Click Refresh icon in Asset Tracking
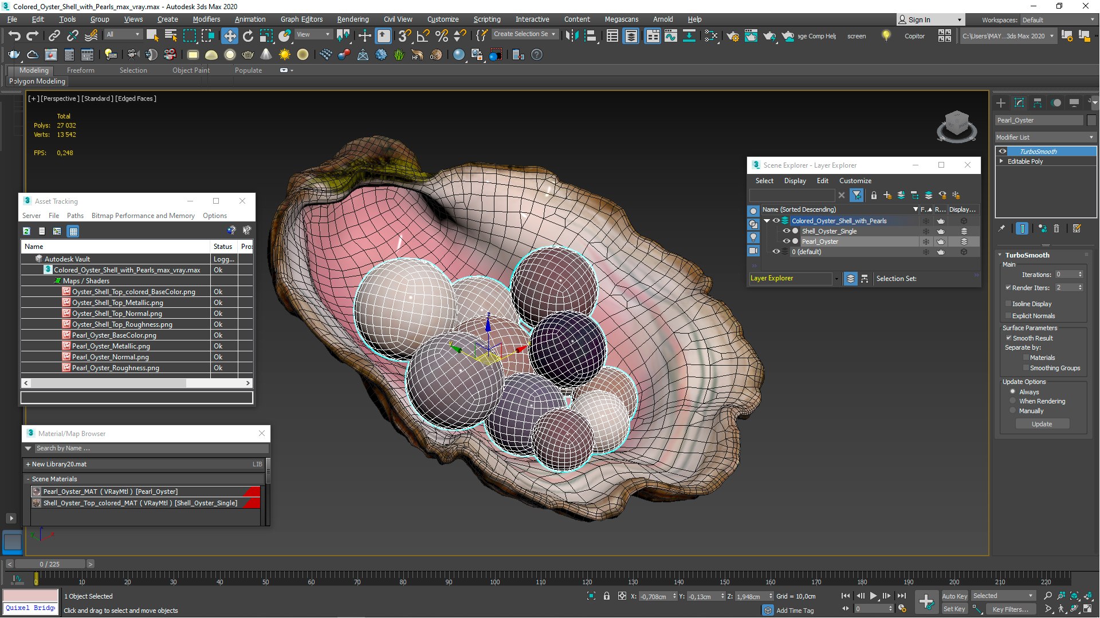Screen dimensions: 1100x618 (26, 231)
